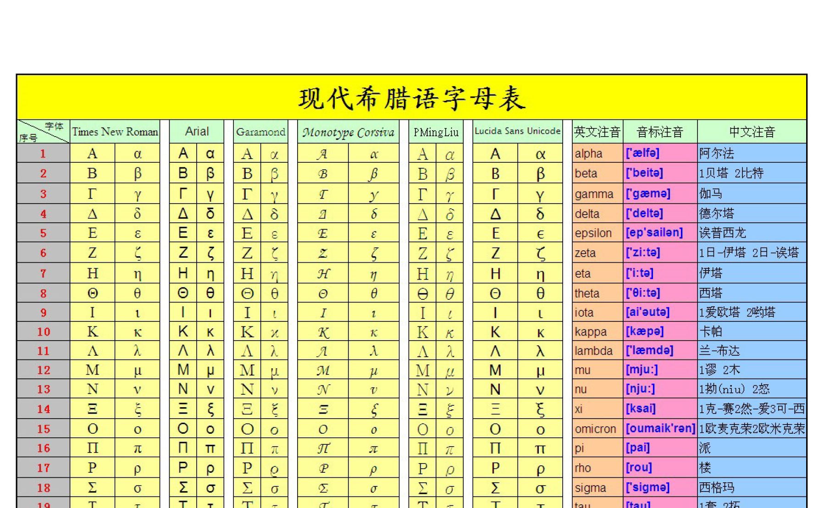Select the Arial column header
The height and width of the screenshot is (508, 813).
(197, 132)
